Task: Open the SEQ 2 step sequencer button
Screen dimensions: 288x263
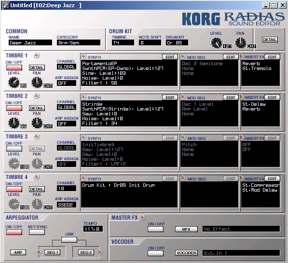Action: point(86,252)
